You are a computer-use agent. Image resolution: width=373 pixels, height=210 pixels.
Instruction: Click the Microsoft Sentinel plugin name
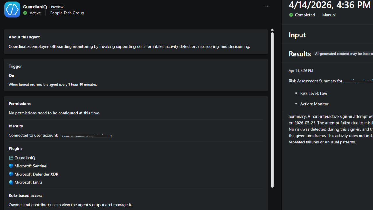coord(31,166)
